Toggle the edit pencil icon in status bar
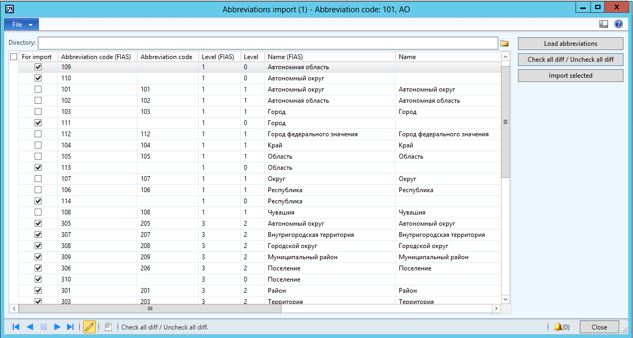The height and width of the screenshot is (338, 633). pyautogui.click(x=89, y=327)
